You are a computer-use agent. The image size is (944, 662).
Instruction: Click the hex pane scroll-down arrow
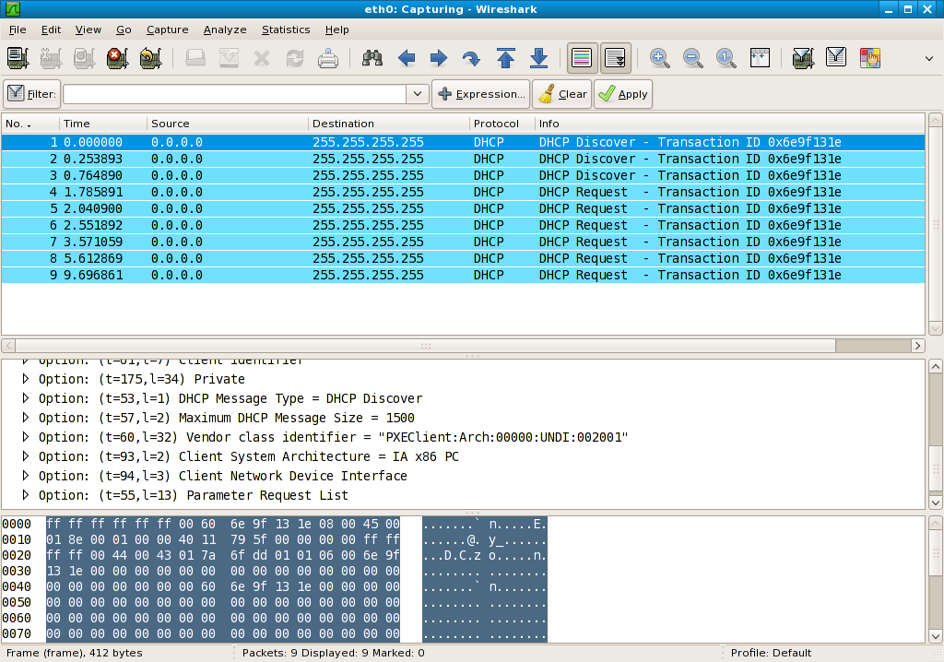pyautogui.click(x=935, y=636)
